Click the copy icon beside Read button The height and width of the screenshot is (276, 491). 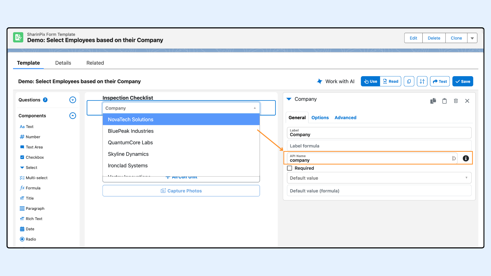pyautogui.click(x=409, y=82)
